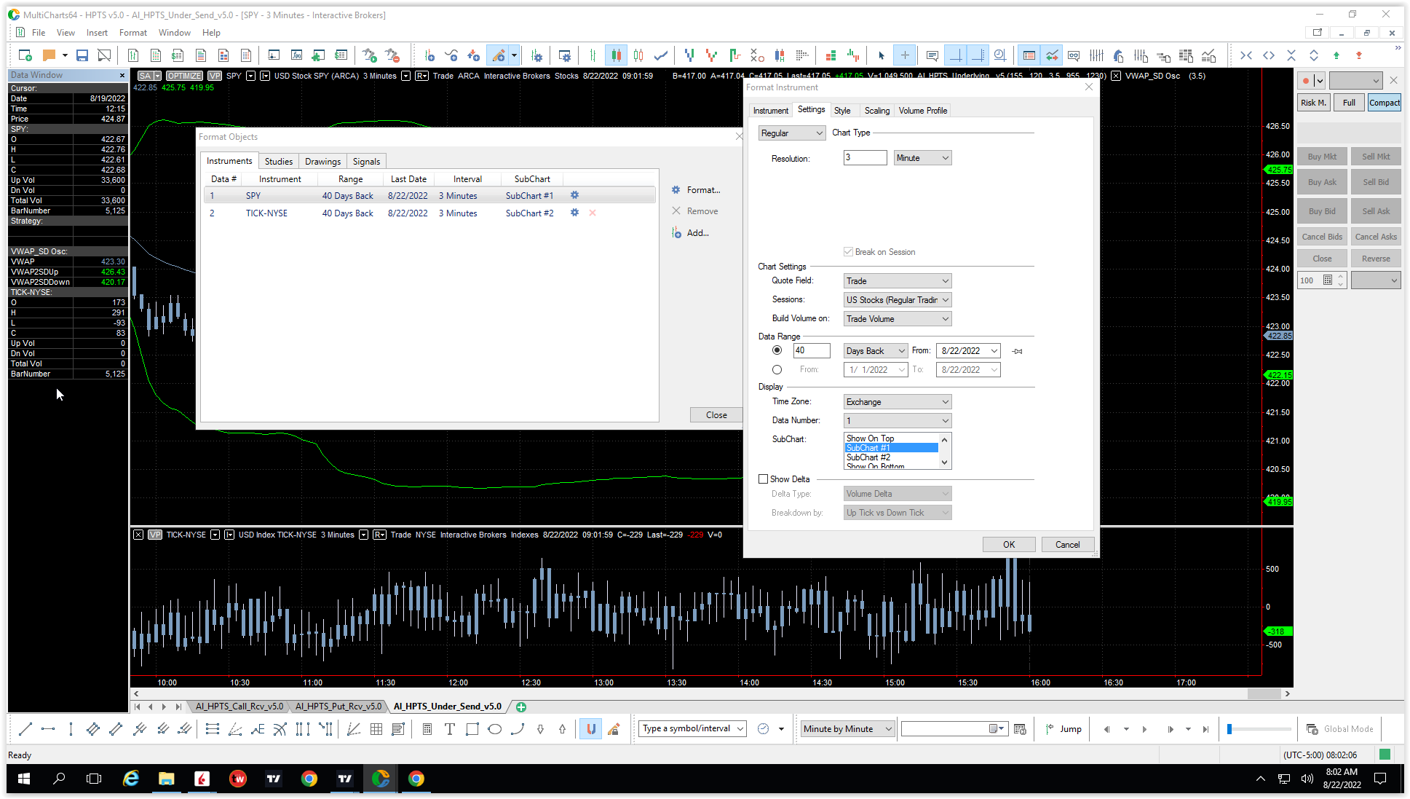Select the Text drawing tool
1410x799 pixels.
(x=450, y=729)
